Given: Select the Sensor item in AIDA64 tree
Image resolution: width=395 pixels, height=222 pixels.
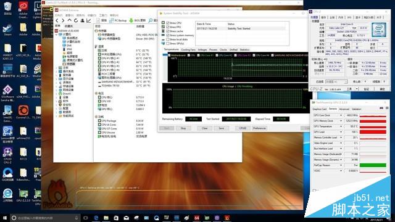Looking at the screenshot, I should (x=69, y=64).
